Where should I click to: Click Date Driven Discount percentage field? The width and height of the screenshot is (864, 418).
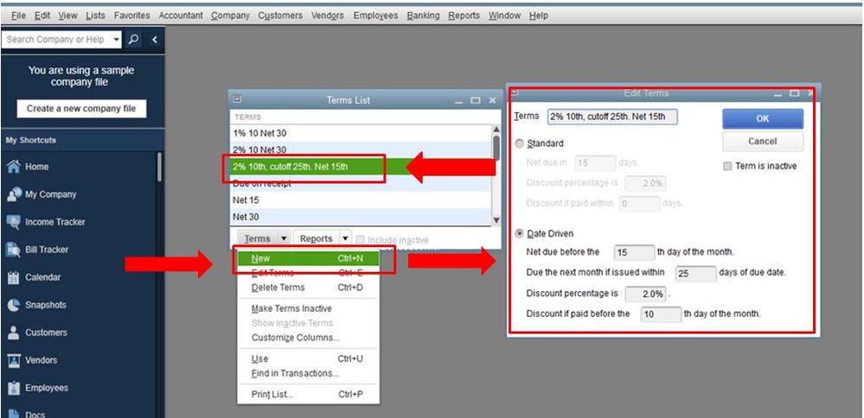[x=646, y=294]
